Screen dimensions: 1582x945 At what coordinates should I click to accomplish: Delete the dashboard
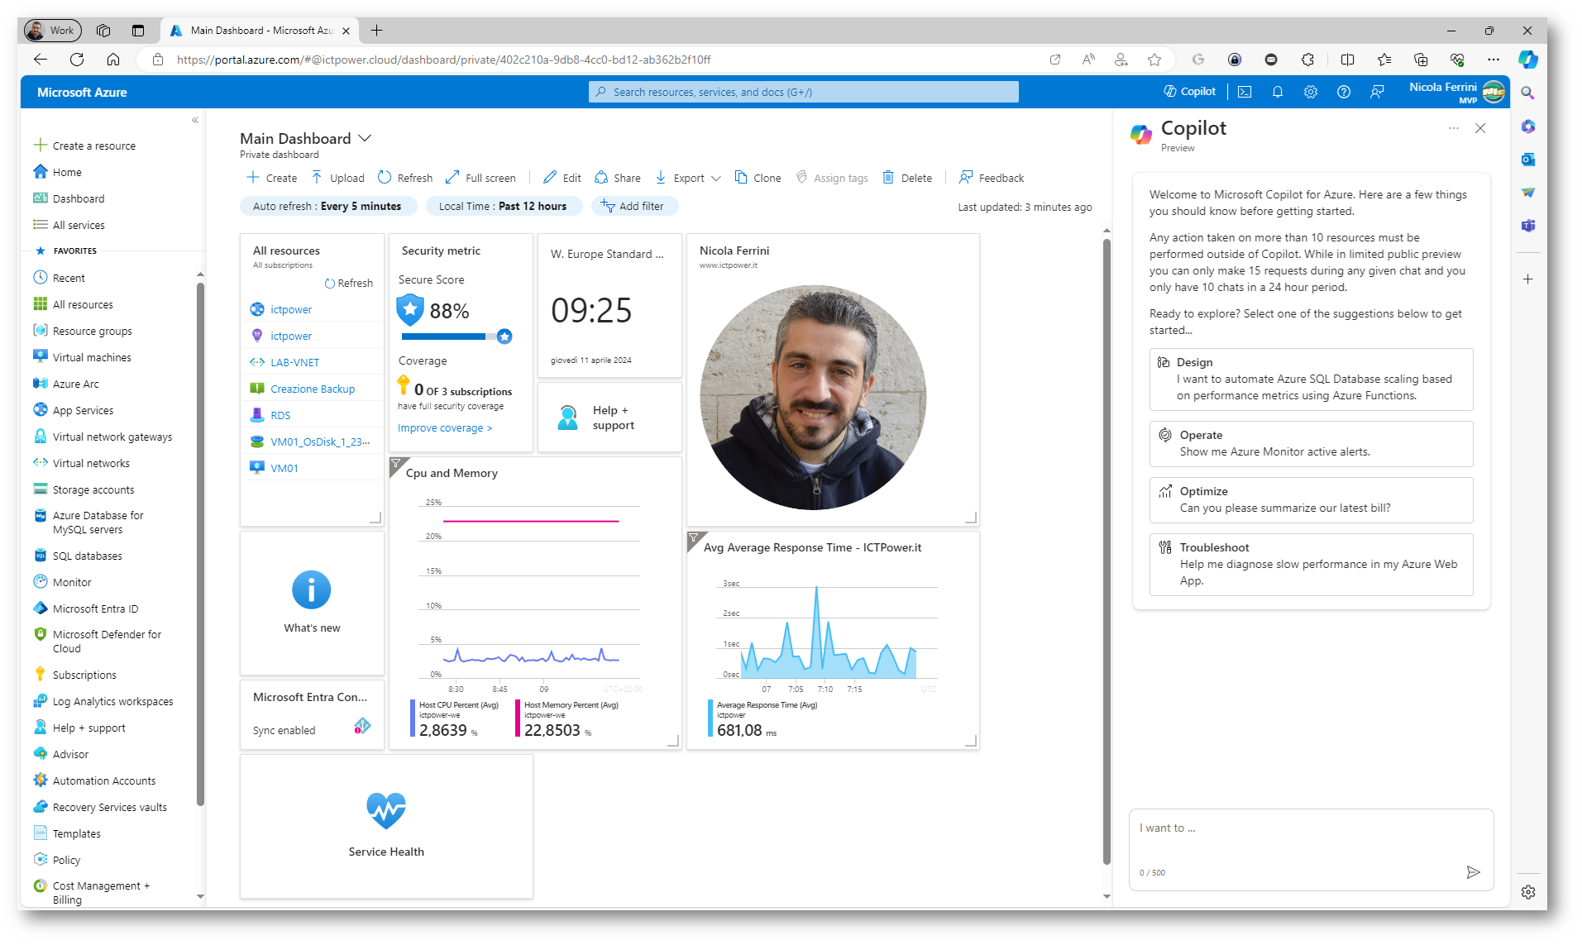(x=907, y=178)
